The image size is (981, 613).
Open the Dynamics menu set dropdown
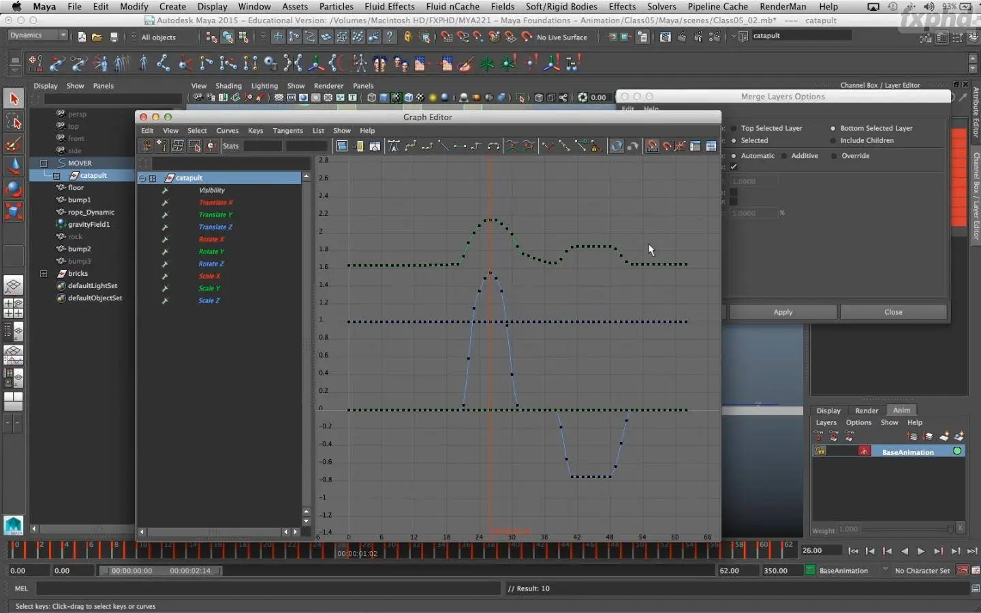(x=37, y=35)
